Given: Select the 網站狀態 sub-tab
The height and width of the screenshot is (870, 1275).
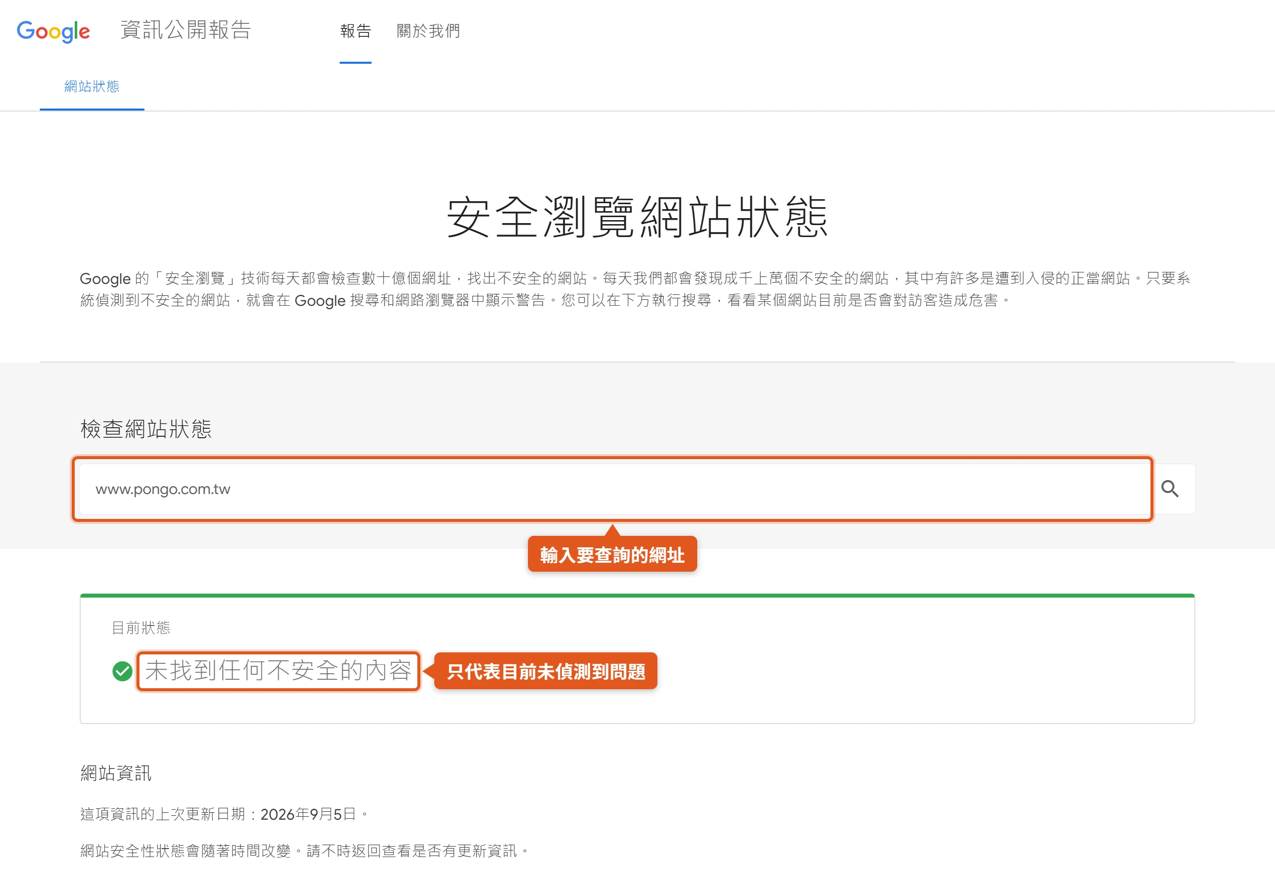Looking at the screenshot, I should coord(92,86).
